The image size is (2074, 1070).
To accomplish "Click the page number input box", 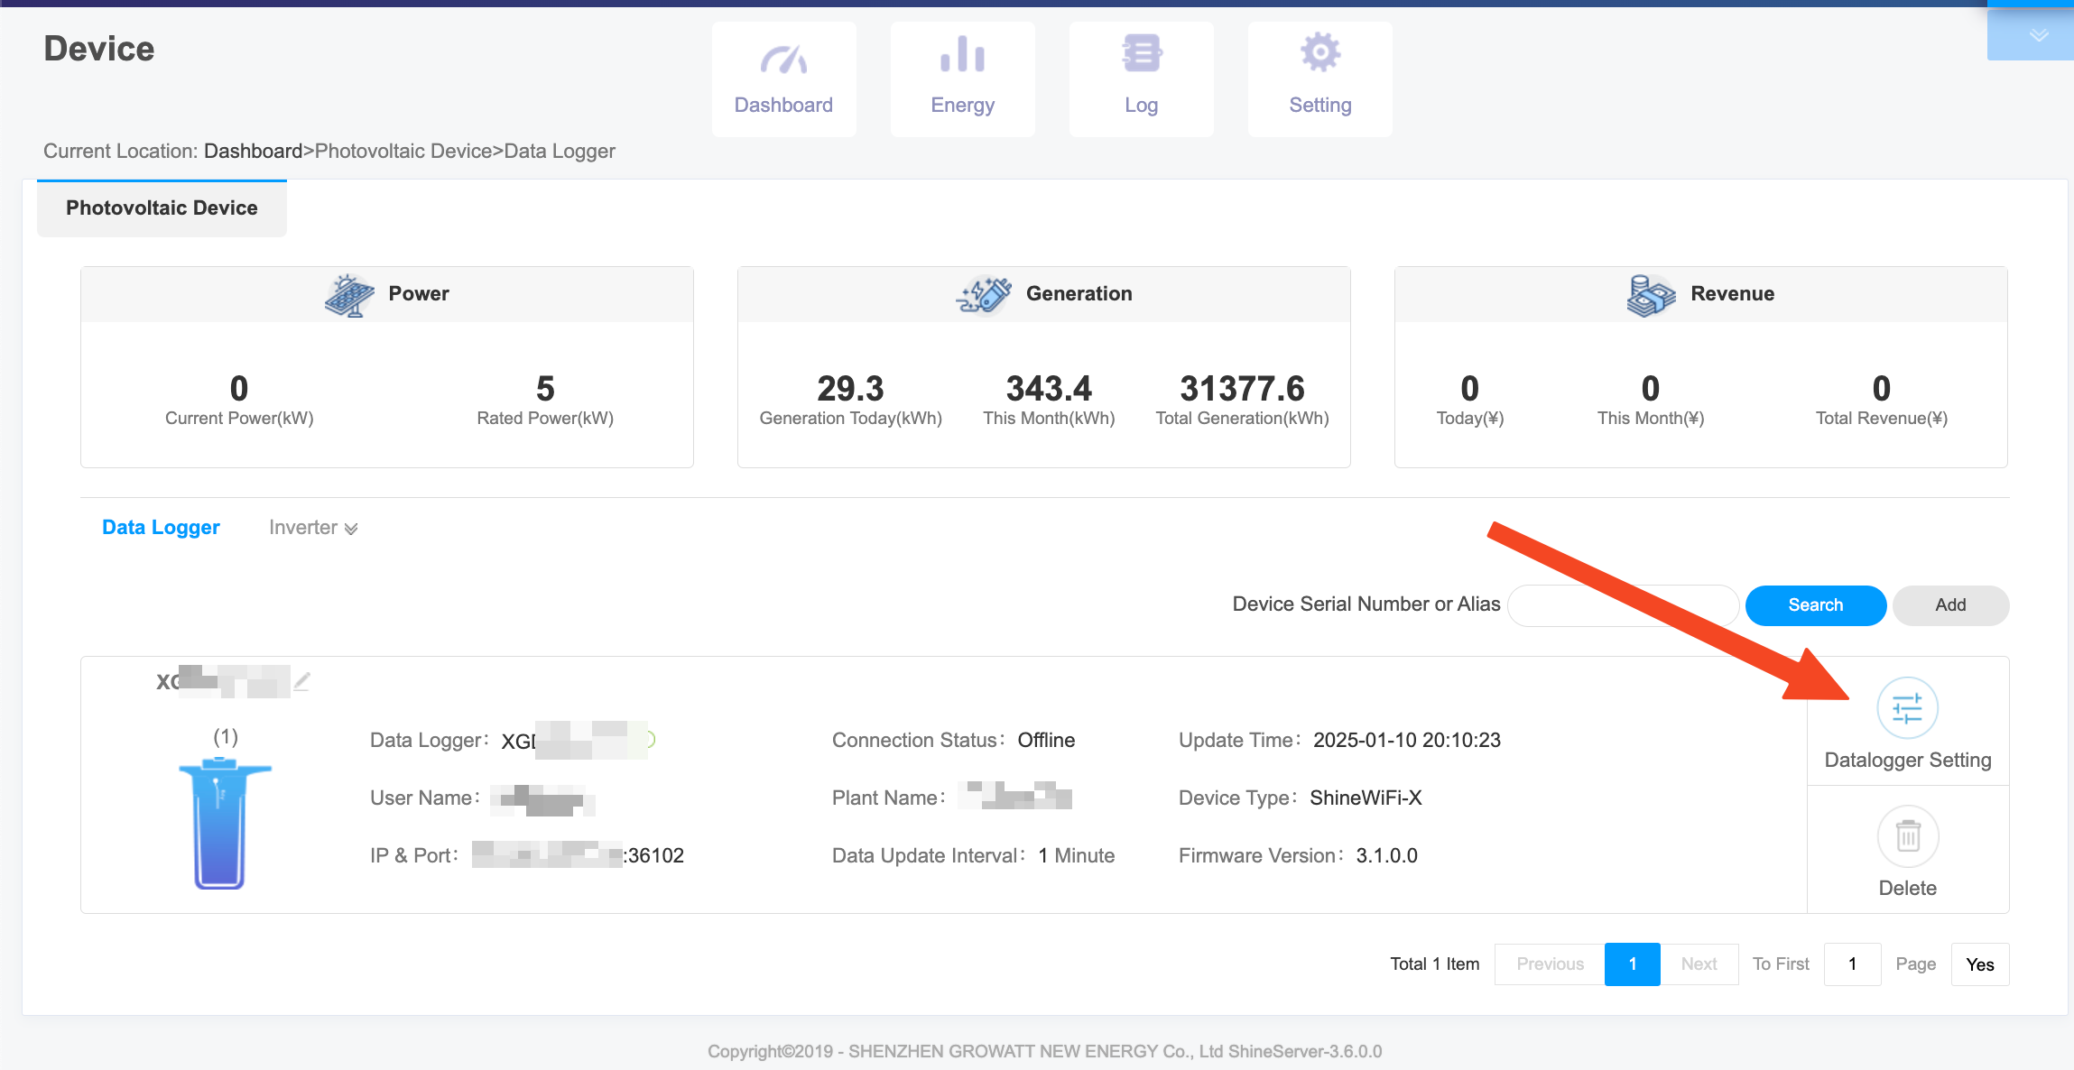I will click(1851, 964).
